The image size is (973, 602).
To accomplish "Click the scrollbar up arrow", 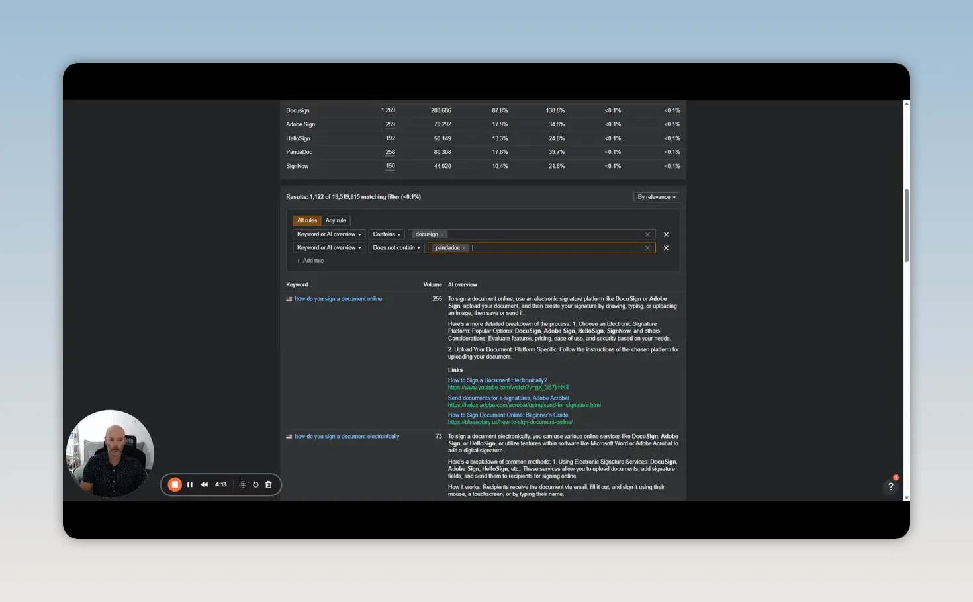I will click(907, 103).
